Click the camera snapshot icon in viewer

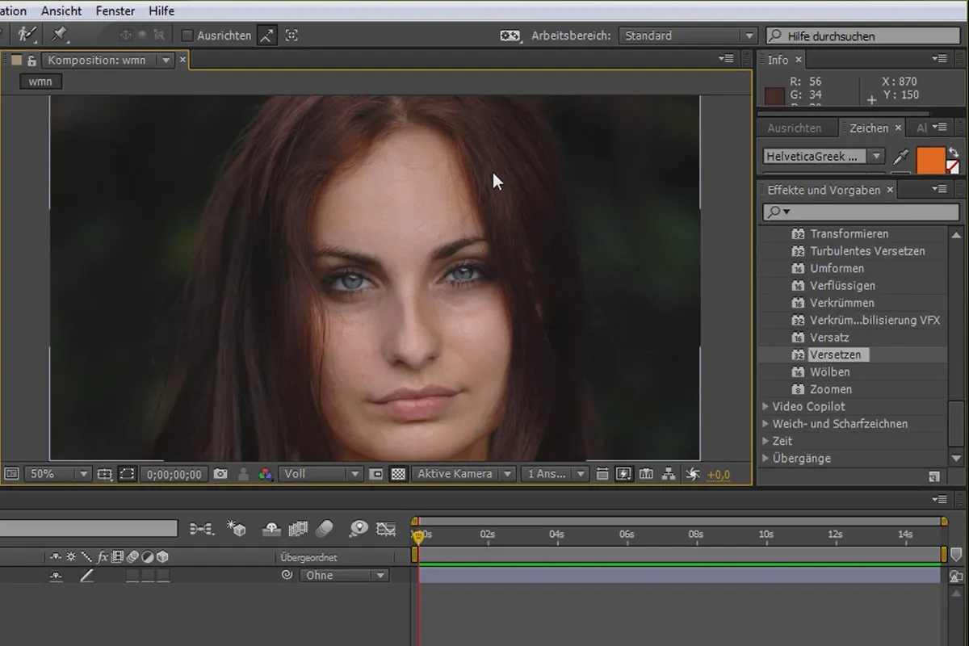(220, 474)
